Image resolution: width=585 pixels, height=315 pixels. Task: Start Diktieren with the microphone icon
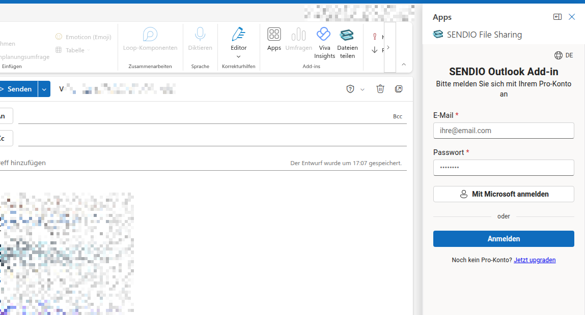point(200,39)
